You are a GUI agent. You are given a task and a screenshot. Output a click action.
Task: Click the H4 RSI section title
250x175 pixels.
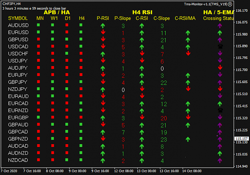[142, 12]
